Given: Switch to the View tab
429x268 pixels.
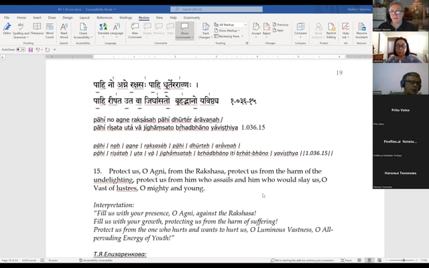Looking at the screenshot, I should (160, 17).
